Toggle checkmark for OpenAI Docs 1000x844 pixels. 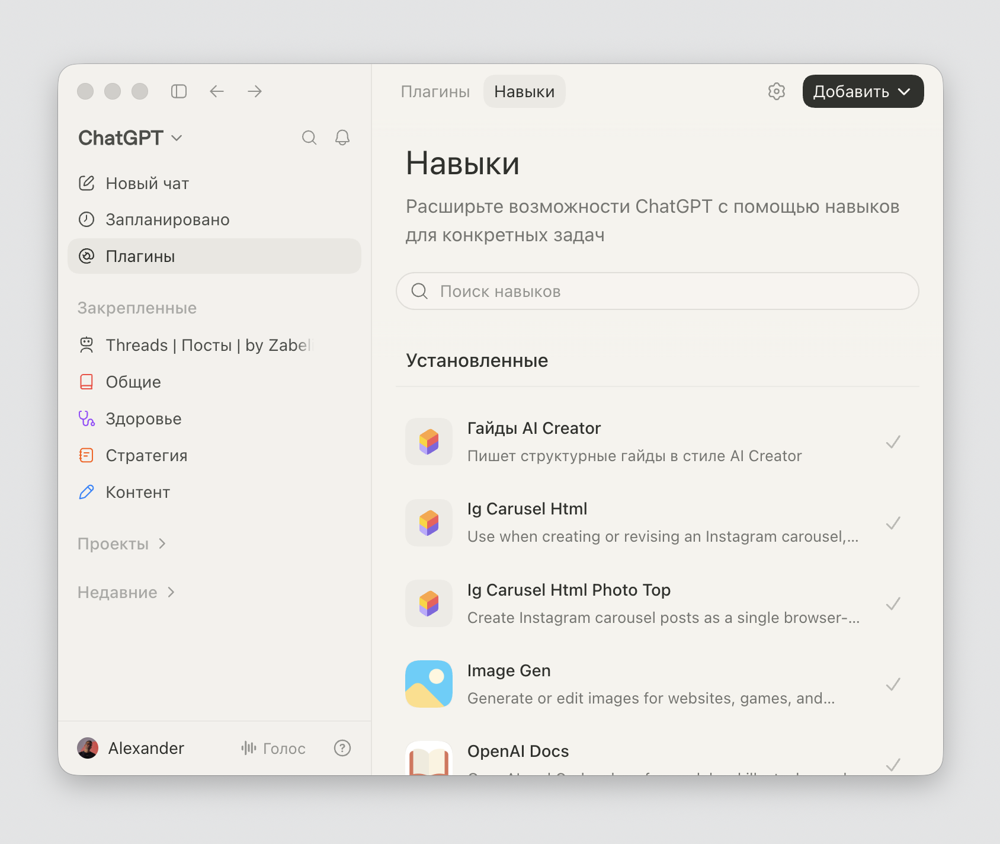click(893, 765)
